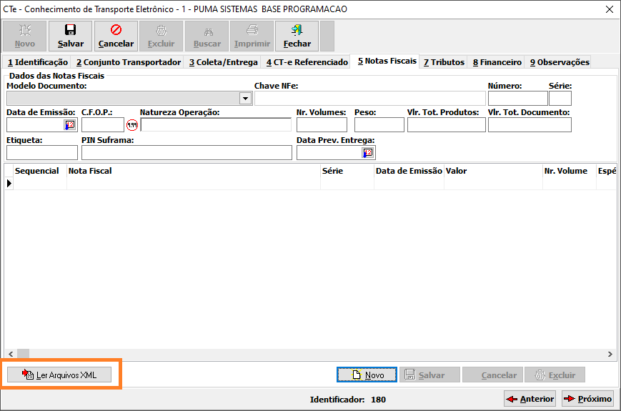Click the bottom Novo record button
Viewport: 621px width, 411px height.
click(x=367, y=375)
